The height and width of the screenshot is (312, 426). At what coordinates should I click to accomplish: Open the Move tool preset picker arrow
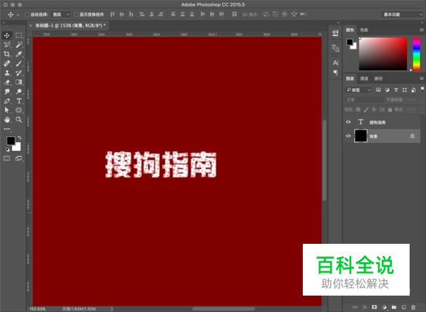[x=18, y=14]
